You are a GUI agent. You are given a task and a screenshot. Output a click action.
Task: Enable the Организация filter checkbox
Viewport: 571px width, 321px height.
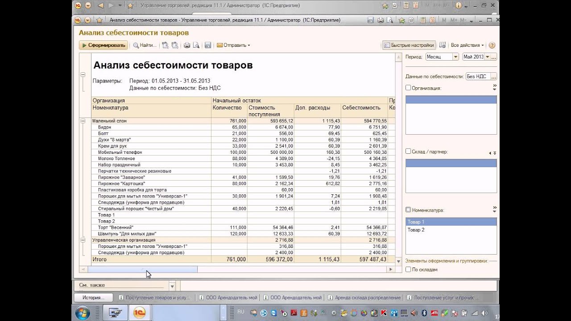coord(408,88)
